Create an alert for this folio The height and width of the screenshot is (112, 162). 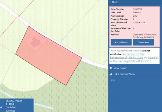[x=143, y=42]
